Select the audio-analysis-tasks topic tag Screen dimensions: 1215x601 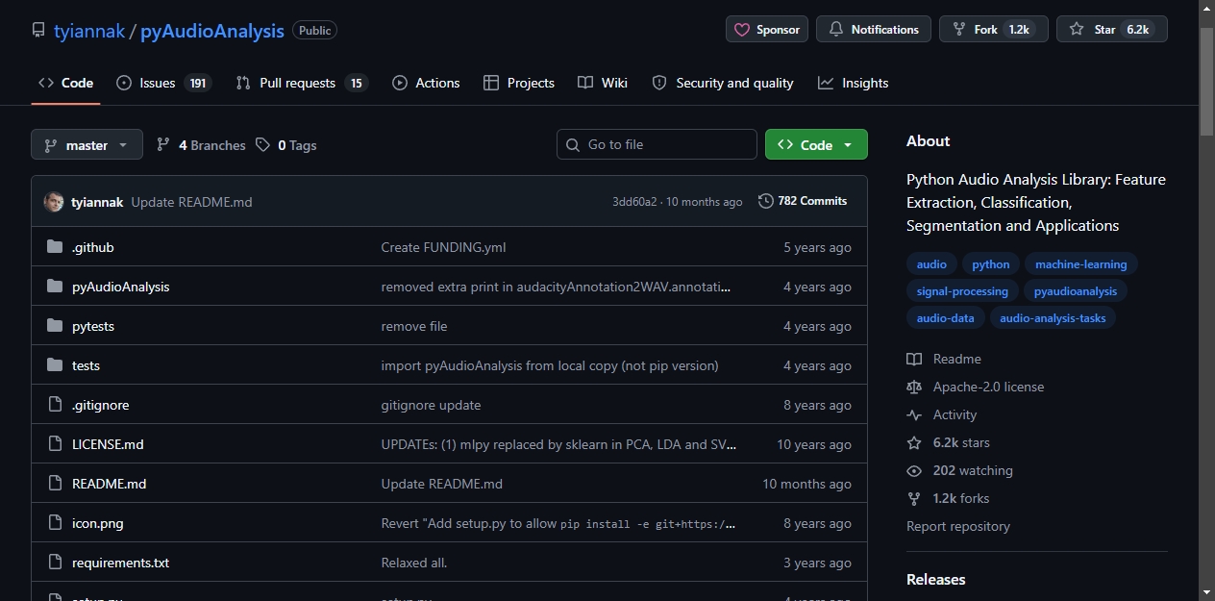(1053, 318)
